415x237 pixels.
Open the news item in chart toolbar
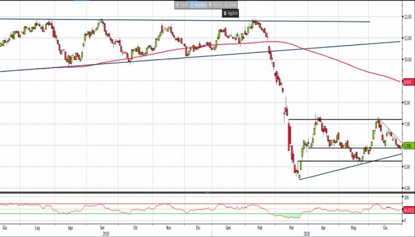(215, 5)
